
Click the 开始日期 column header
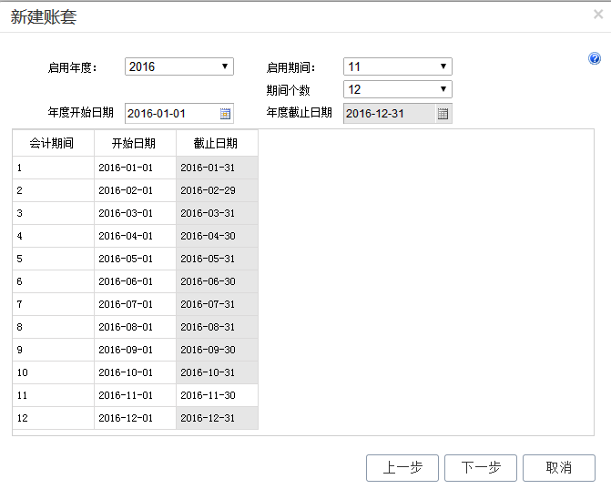134,144
